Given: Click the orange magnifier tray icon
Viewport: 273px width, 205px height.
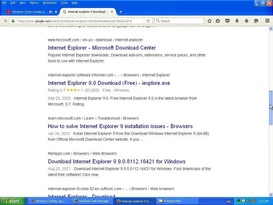Looking at the screenshot, I should (x=253, y=201).
